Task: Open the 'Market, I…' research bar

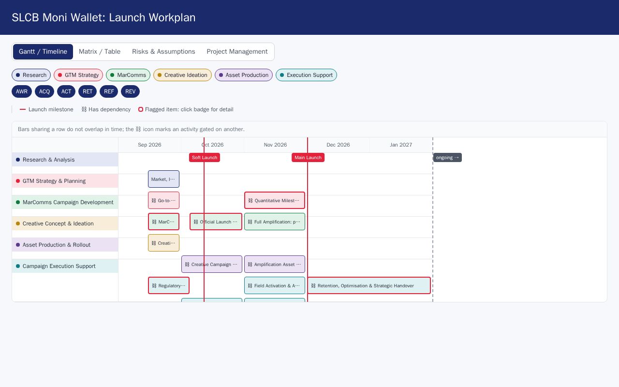Action: pyautogui.click(x=163, y=179)
